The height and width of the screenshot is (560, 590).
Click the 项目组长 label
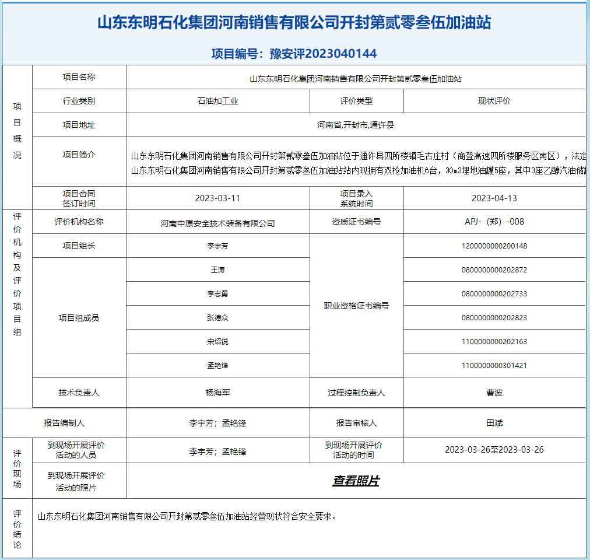tap(79, 246)
